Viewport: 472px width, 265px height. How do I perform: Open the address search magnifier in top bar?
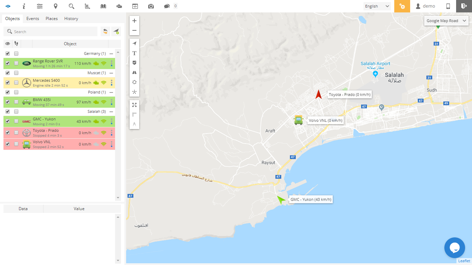pos(72,6)
